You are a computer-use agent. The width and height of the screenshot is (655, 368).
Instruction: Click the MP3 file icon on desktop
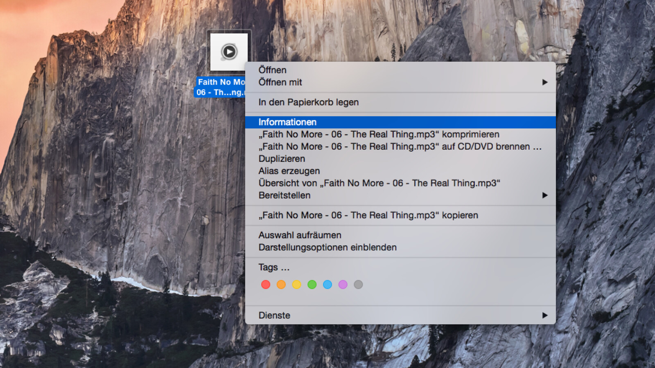tap(229, 52)
